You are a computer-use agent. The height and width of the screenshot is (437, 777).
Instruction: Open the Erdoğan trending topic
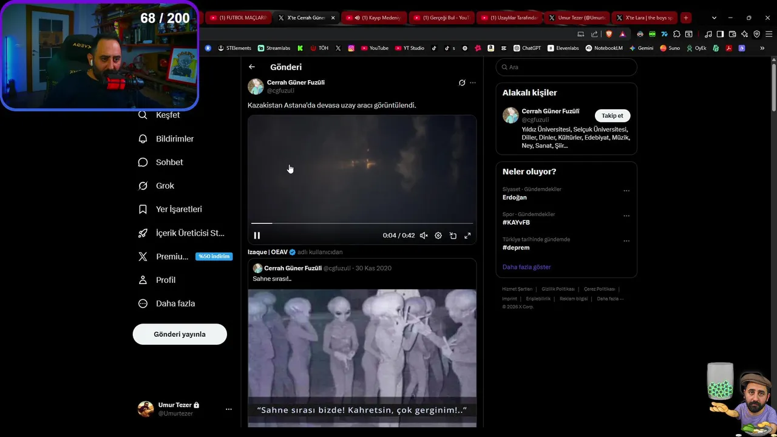[515, 197]
